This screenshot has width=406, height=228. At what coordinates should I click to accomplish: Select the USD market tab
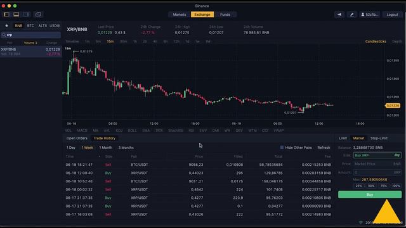pos(55,25)
